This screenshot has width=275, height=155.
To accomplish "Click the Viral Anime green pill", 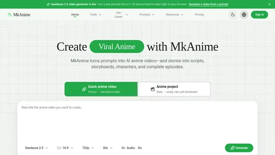I will coord(117,46).
